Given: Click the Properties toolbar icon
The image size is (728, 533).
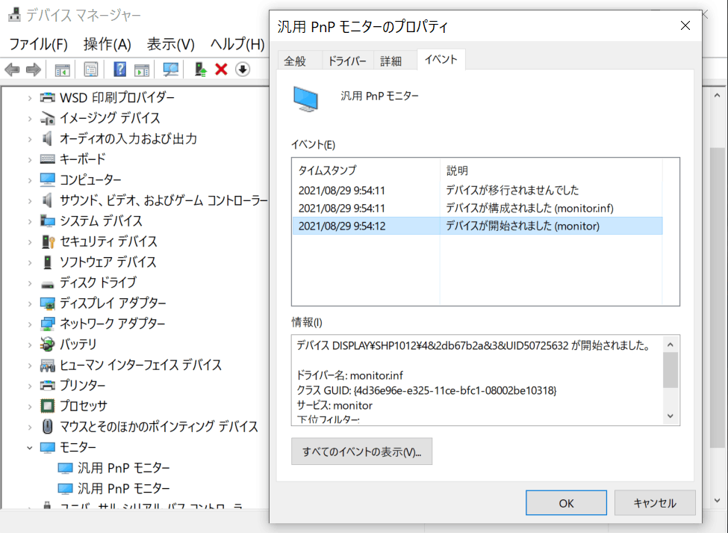Looking at the screenshot, I should click(91, 70).
